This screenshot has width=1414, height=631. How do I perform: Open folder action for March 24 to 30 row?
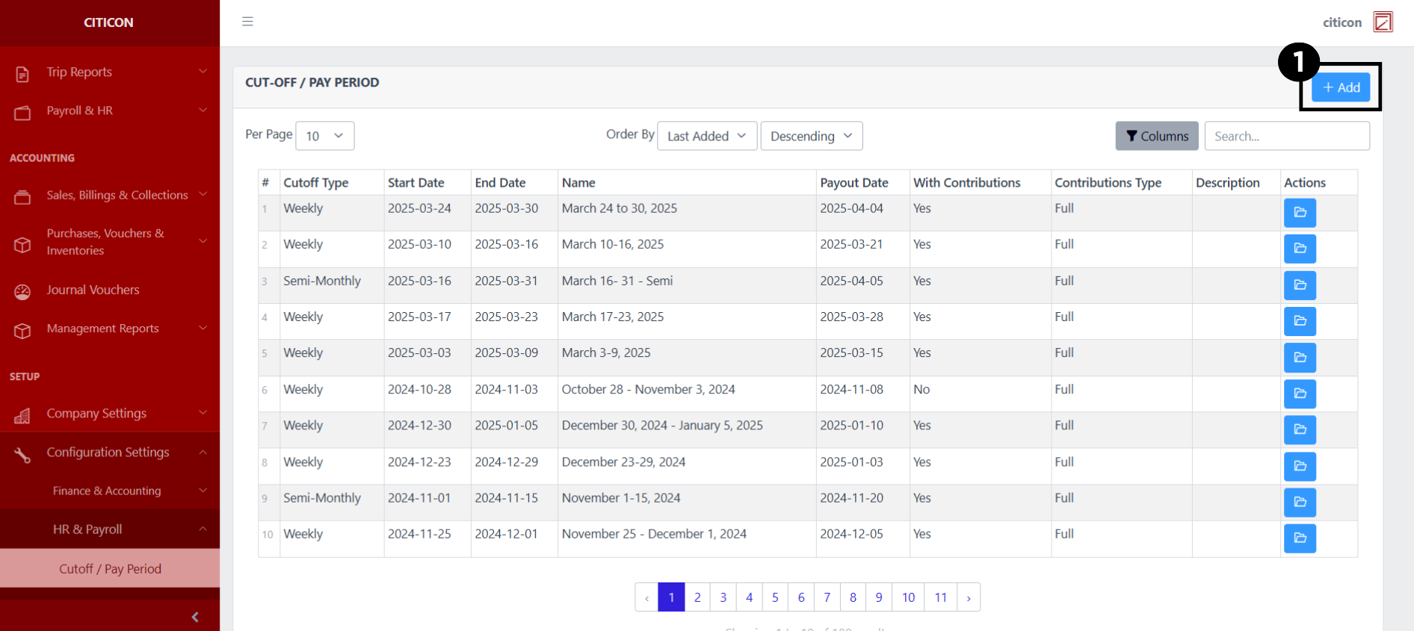(1299, 213)
